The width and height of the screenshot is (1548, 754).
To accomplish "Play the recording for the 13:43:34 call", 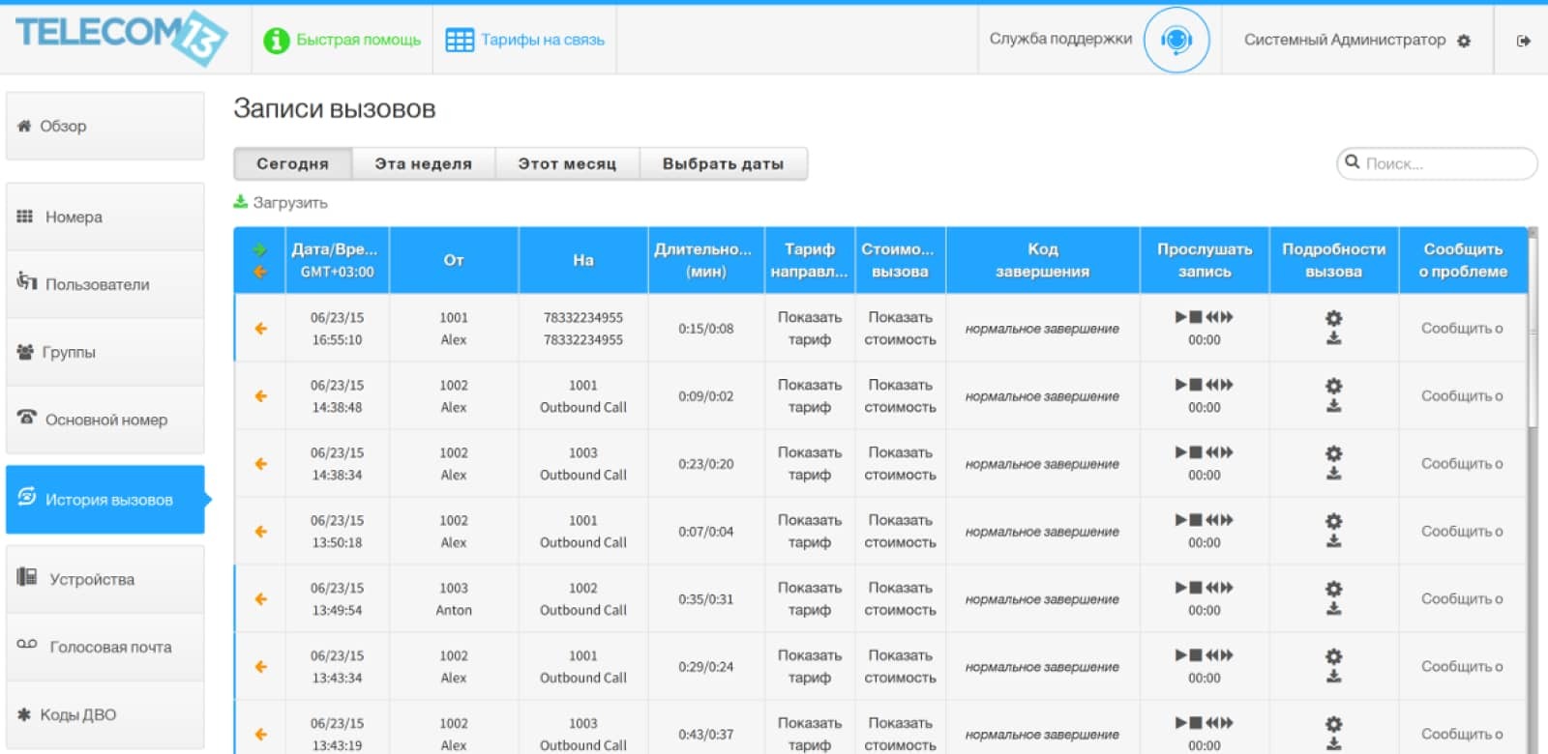I will (x=1180, y=655).
